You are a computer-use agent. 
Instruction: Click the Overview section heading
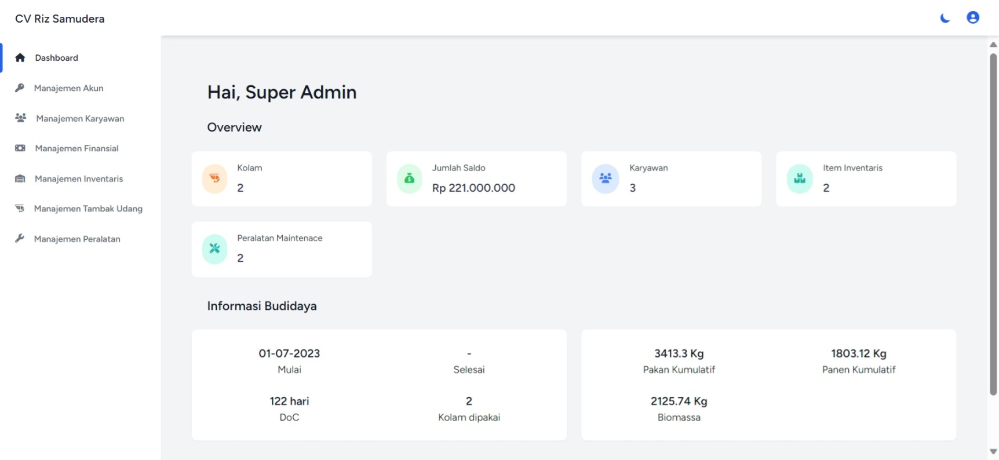point(234,127)
